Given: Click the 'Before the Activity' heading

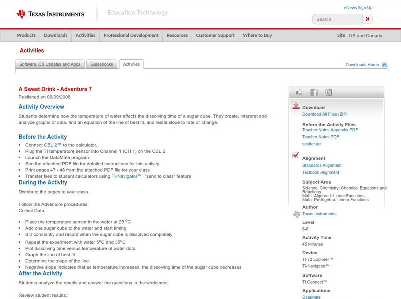Looking at the screenshot, I should coord(43,137).
